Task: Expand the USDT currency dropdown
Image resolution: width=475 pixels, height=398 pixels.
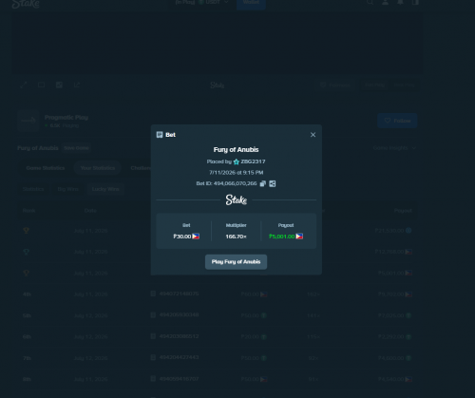Action: tap(214, 3)
